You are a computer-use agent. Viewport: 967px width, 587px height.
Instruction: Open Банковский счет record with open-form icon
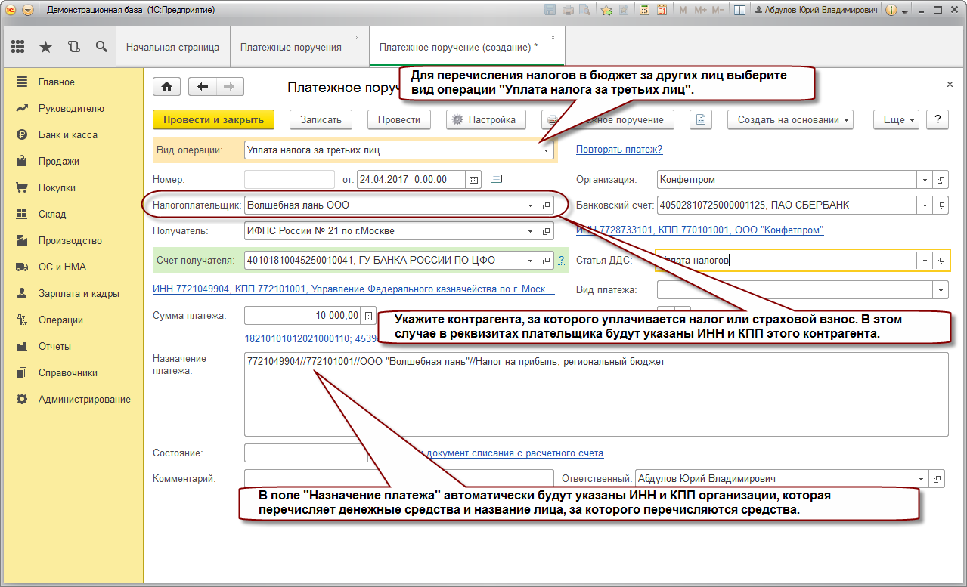(941, 205)
